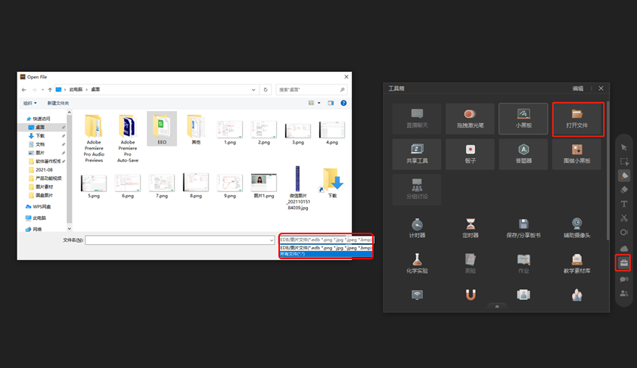Select WPS网盘 in the navigation tree

pyautogui.click(x=42, y=206)
